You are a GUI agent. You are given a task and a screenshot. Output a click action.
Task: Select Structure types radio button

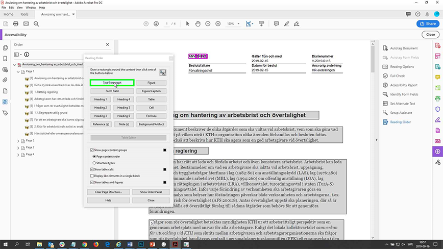point(94,163)
